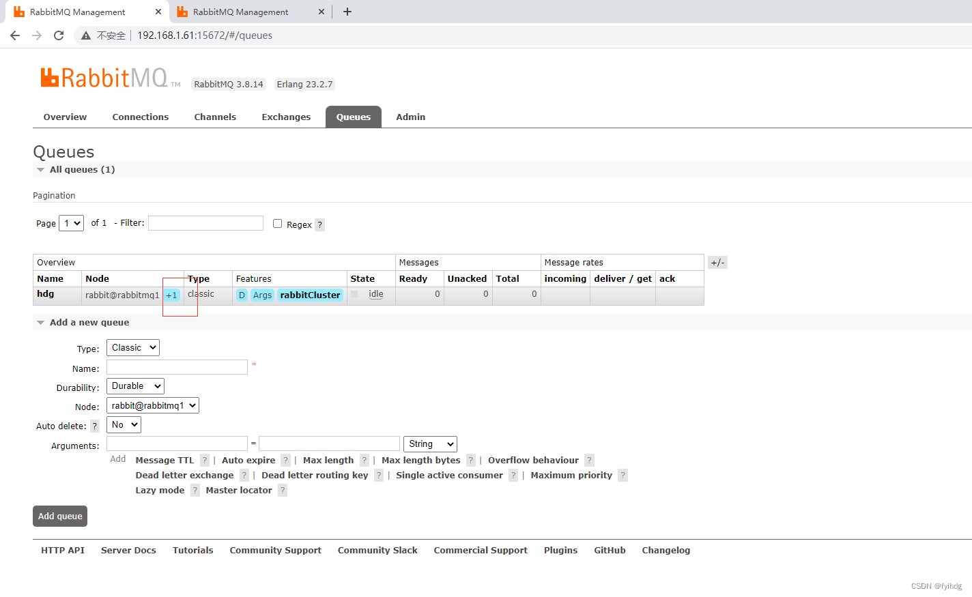Viewport: 972px width, 597px height.
Task: Open the queue Type dropdown showing Classic
Action: pyautogui.click(x=132, y=348)
